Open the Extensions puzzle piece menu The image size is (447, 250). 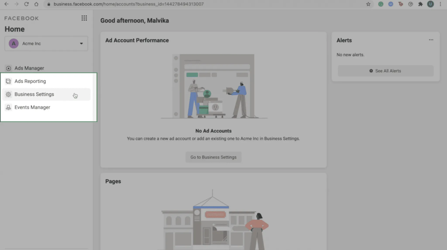pos(420,4)
